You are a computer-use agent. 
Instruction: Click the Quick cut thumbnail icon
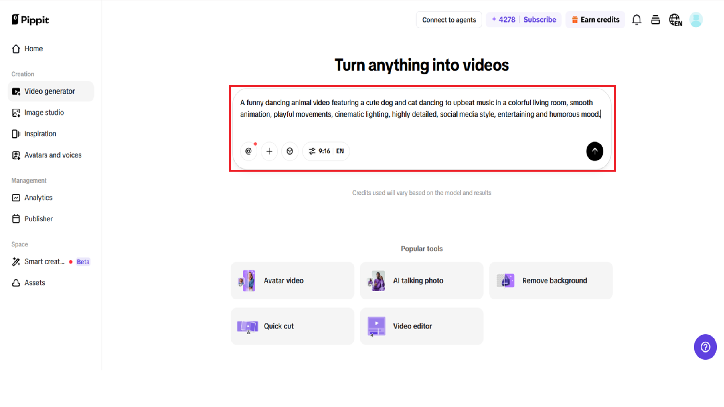247,327
